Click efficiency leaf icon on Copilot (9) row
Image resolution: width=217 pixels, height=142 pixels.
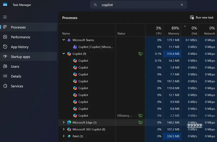(x=140, y=54)
